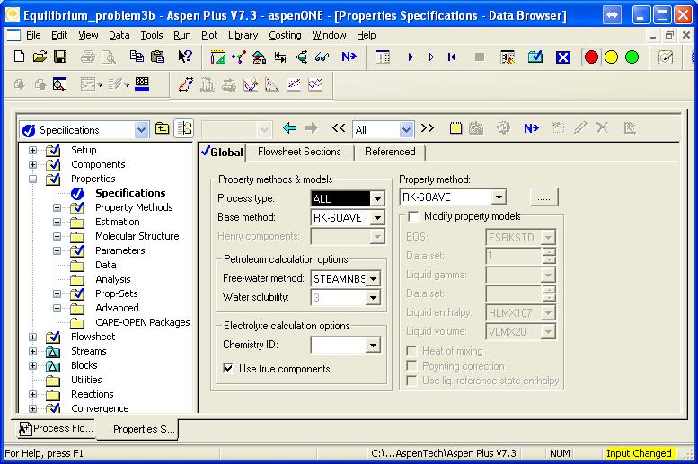This screenshot has height=464, width=698.
Task: Open the Water solubility dropdown
Action: coord(374,298)
